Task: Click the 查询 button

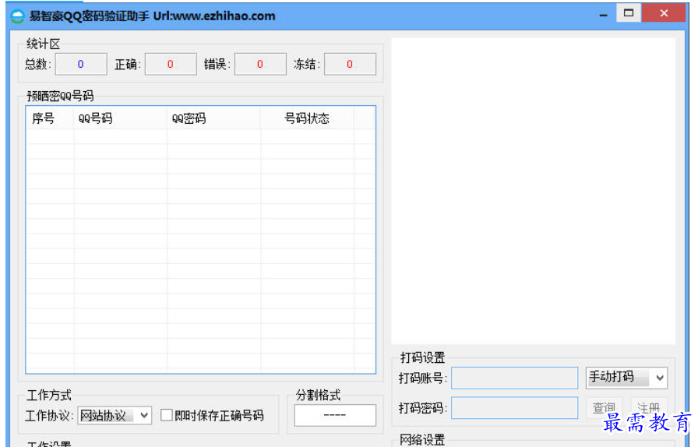Action: tap(604, 407)
